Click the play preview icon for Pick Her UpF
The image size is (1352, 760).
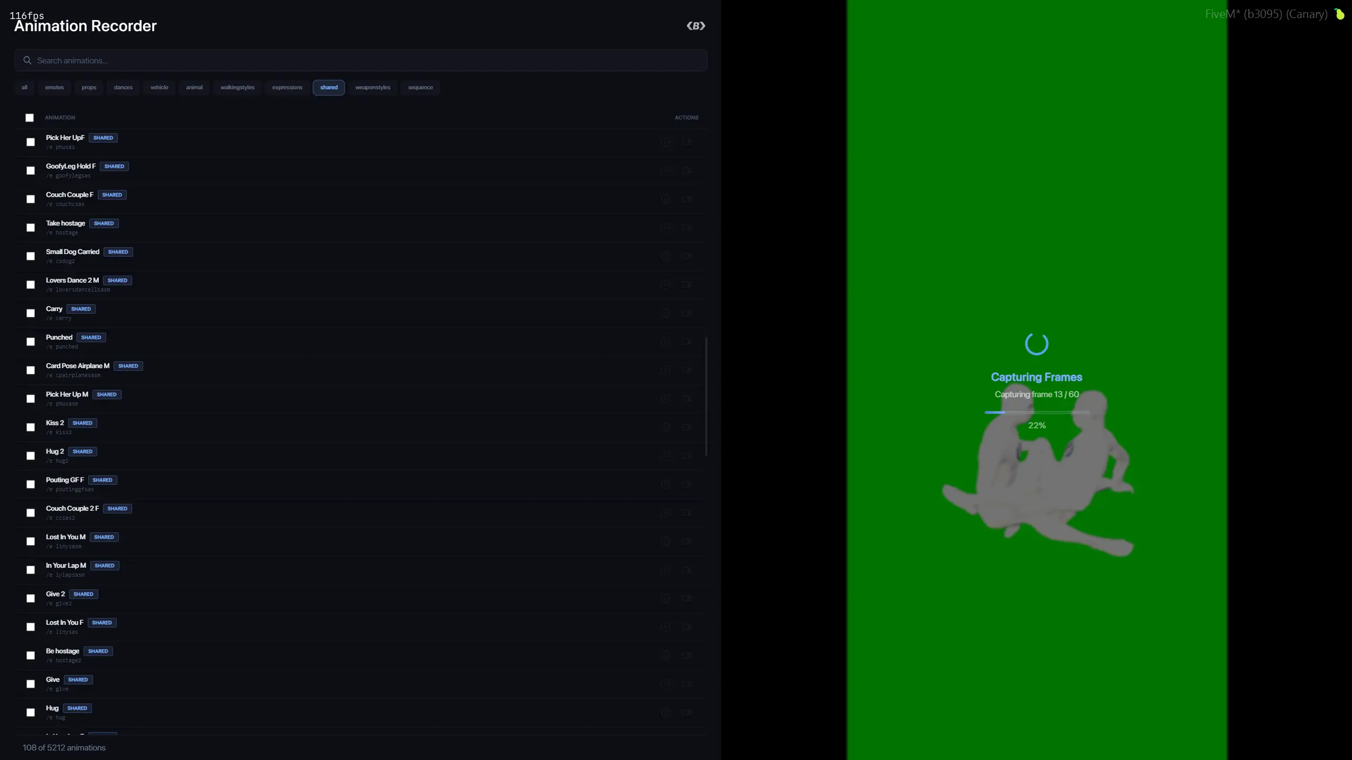pos(666,142)
